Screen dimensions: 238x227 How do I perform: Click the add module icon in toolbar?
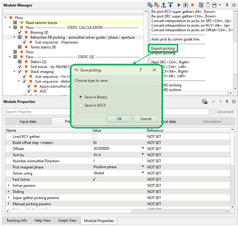(x=150, y=5)
